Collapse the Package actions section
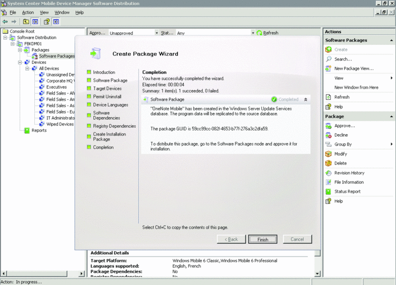 pyautogui.click(x=391, y=116)
